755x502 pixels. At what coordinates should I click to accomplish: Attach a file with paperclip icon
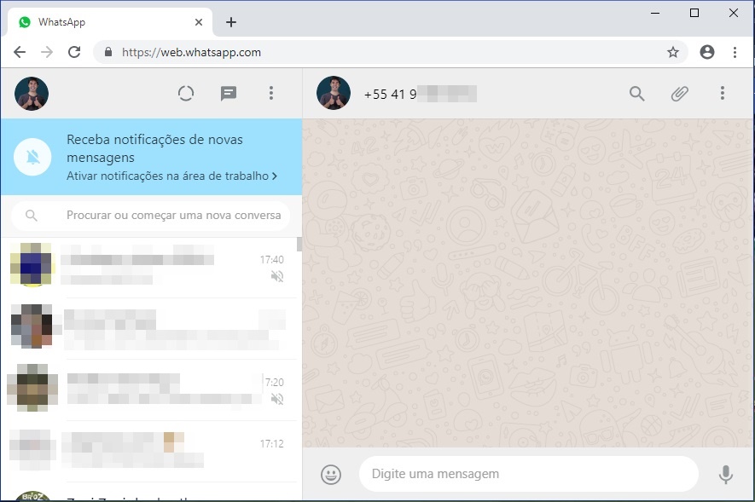pyautogui.click(x=679, y=93)
